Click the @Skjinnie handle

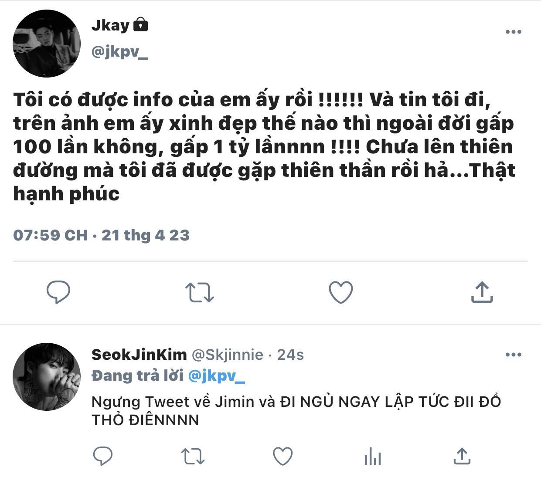tap(228, 355)
